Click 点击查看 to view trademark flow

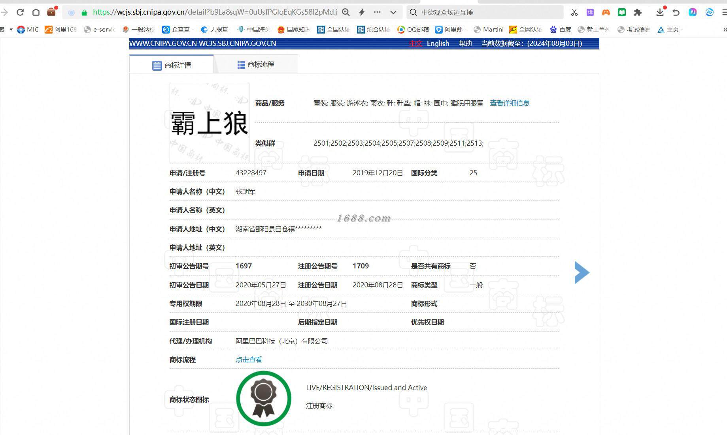(x=249, y=360)
